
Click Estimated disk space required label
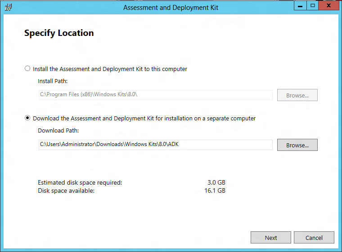pyautogui.click(x=80, y=182)
